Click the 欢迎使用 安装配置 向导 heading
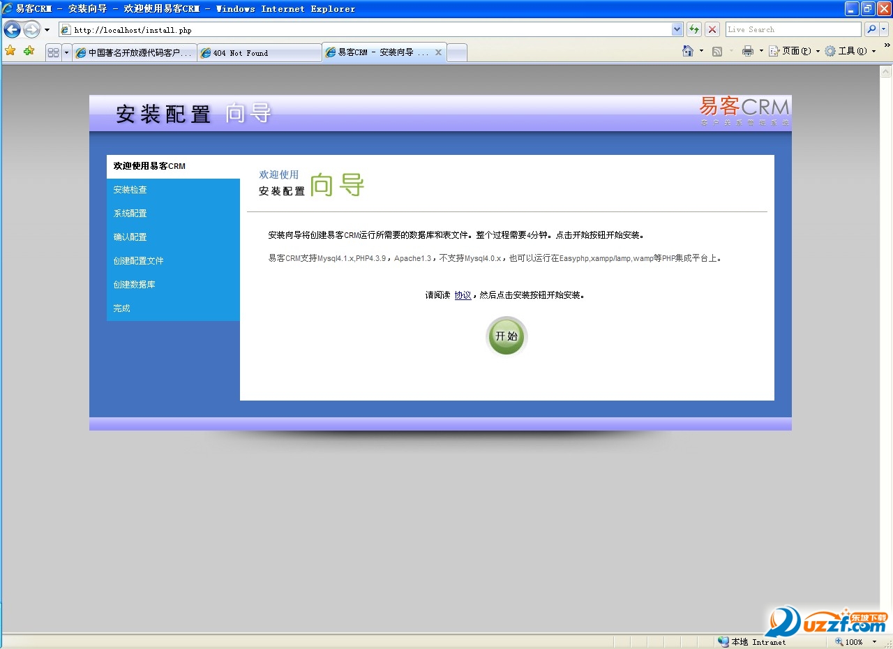893x649 pixels. click(311, 184)
